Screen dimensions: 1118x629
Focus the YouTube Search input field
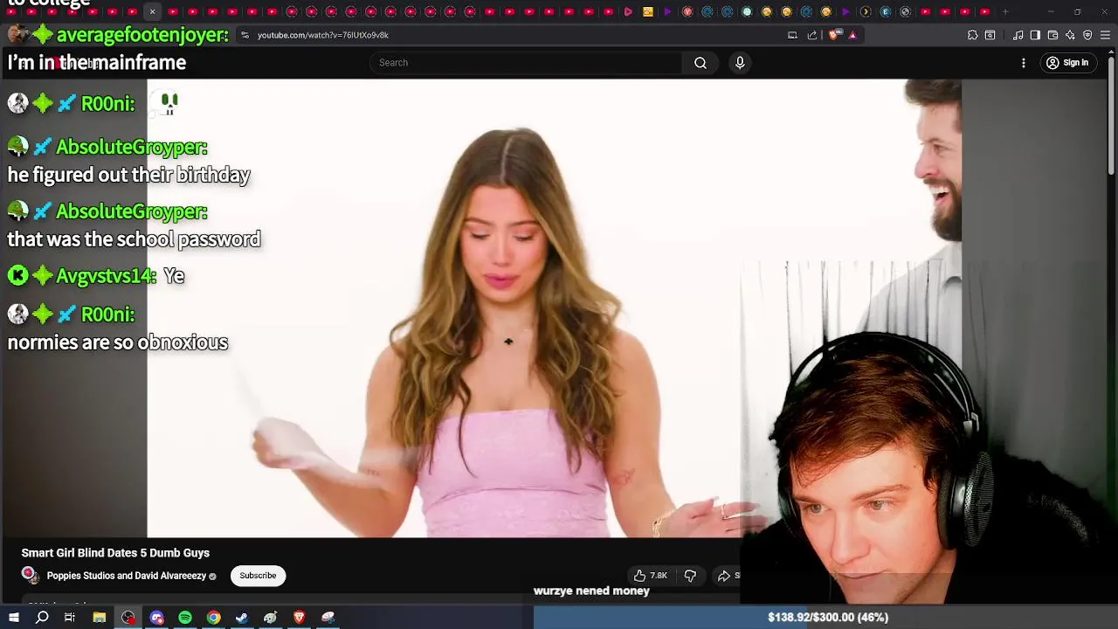tap(526, 63)
